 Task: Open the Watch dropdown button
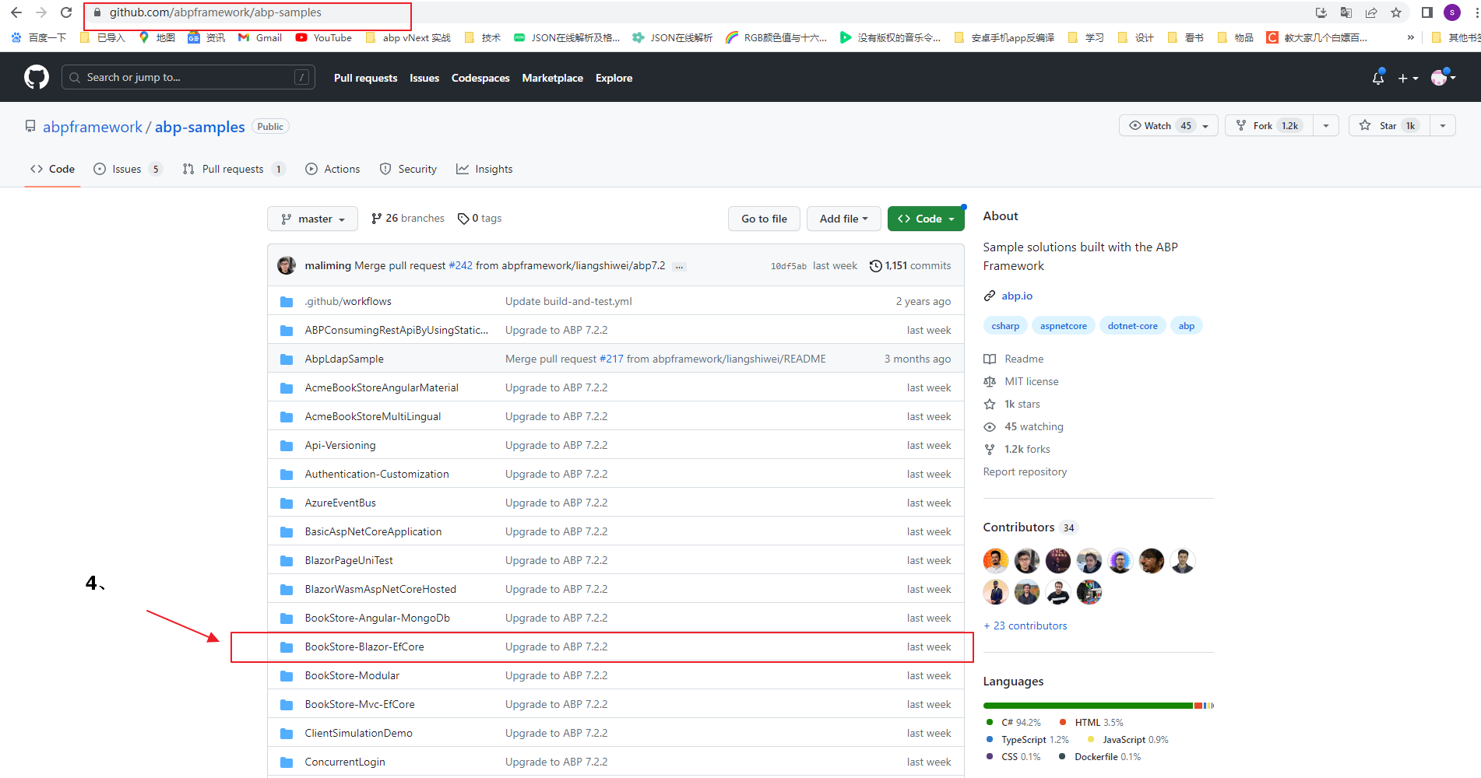pyautogui.click(x=1169, y=125)
